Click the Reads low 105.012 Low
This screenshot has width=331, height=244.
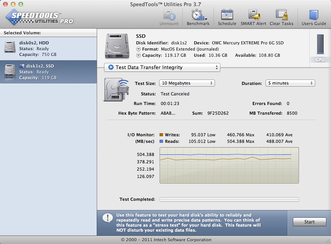(202, 141)
